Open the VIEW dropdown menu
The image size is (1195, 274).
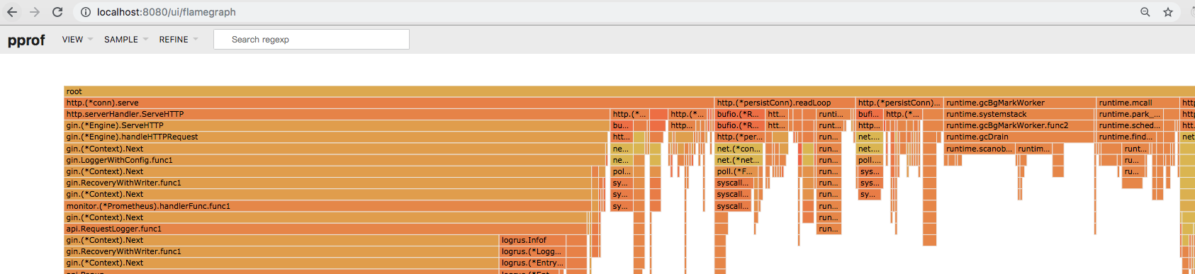click(77, 40)
